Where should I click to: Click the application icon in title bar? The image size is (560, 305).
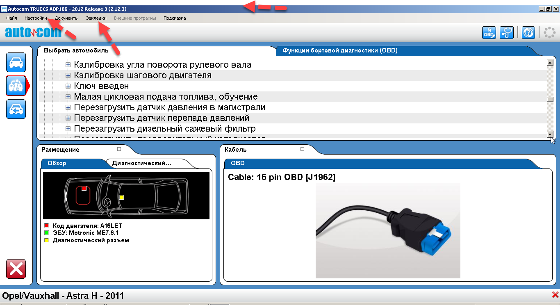coord(4,8)
